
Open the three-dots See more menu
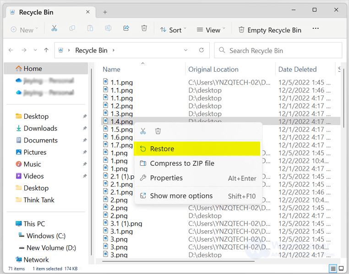pyautogui.click(x=316, y=28)
